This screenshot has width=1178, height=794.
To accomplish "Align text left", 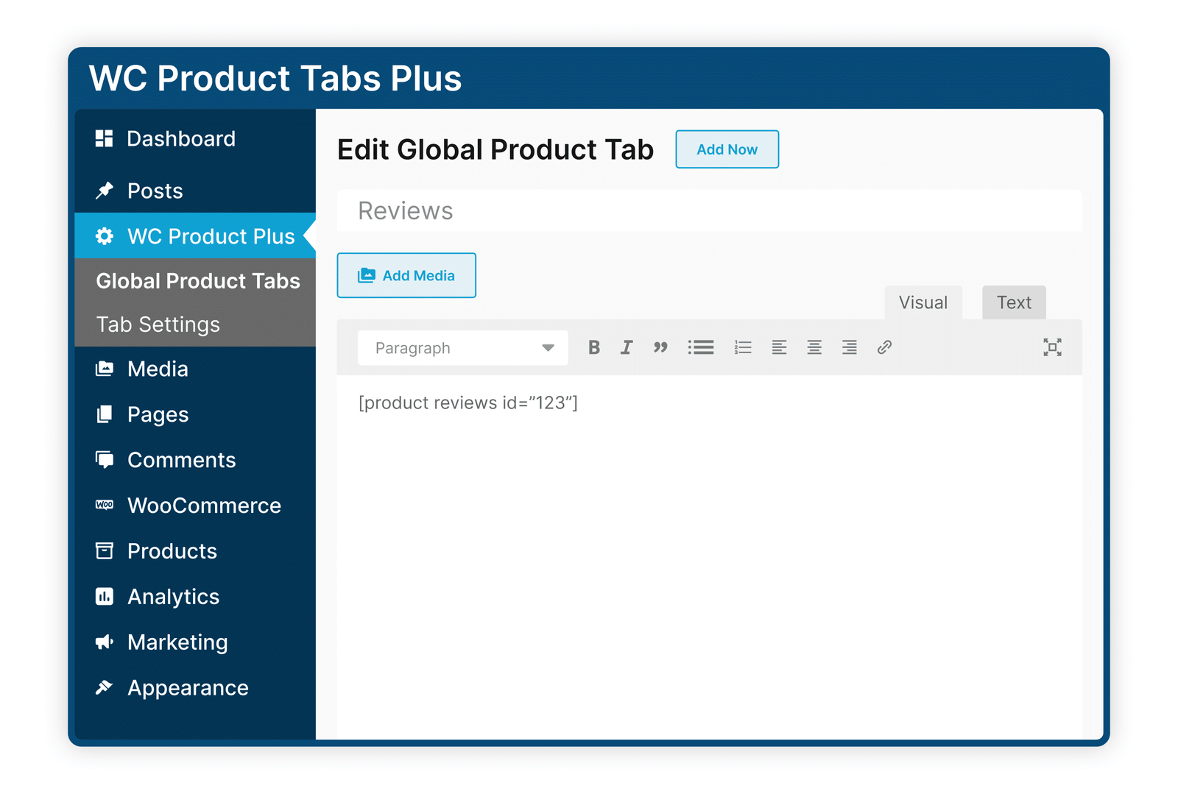I will pyautogui.click(x=779, y=347).
